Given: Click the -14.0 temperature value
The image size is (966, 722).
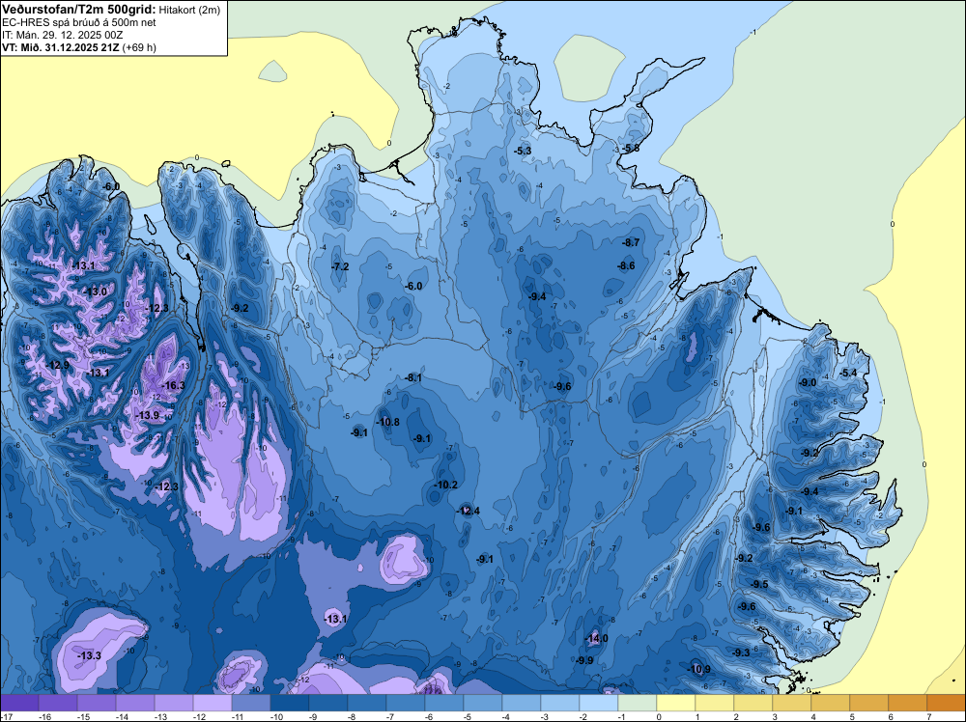Looking at the screenshot, I should pos(596,638).
